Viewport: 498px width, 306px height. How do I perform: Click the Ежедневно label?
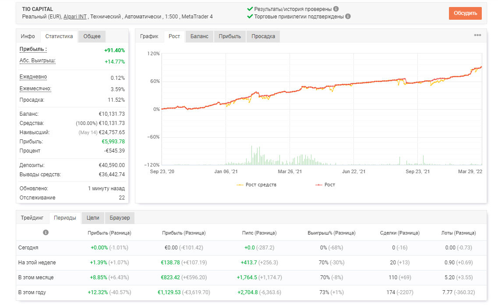pos(33,77)
